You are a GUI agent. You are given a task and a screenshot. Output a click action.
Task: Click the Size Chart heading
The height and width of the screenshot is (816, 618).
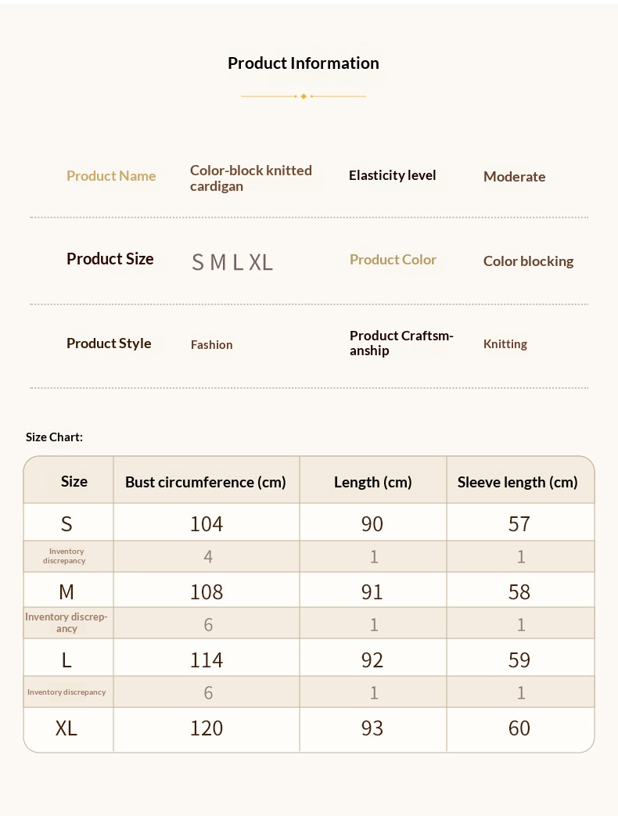(54, 437)
